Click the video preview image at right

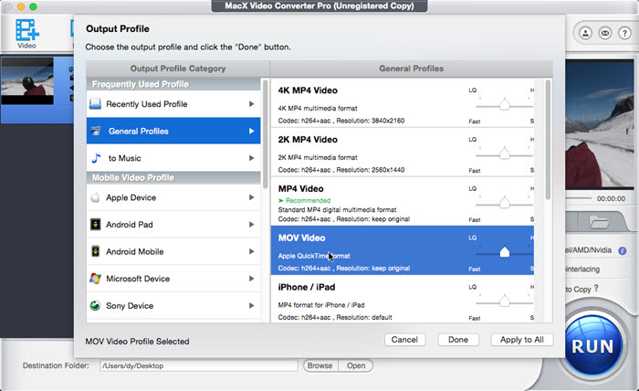pos(600,125)
